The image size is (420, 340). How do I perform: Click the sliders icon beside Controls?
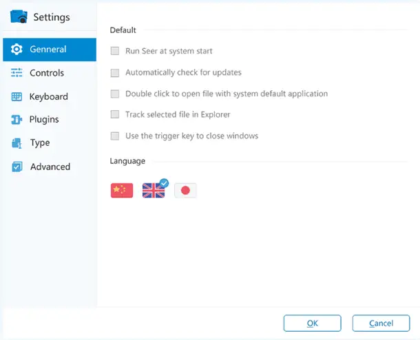[17, 72]
